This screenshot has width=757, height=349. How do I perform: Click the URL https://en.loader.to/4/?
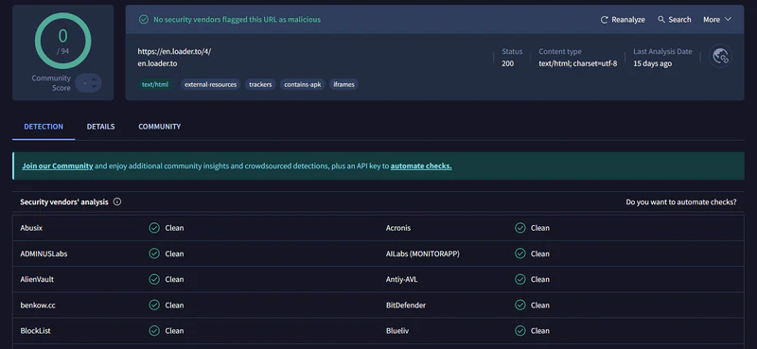pyautogui.click(x=174, y=52)
